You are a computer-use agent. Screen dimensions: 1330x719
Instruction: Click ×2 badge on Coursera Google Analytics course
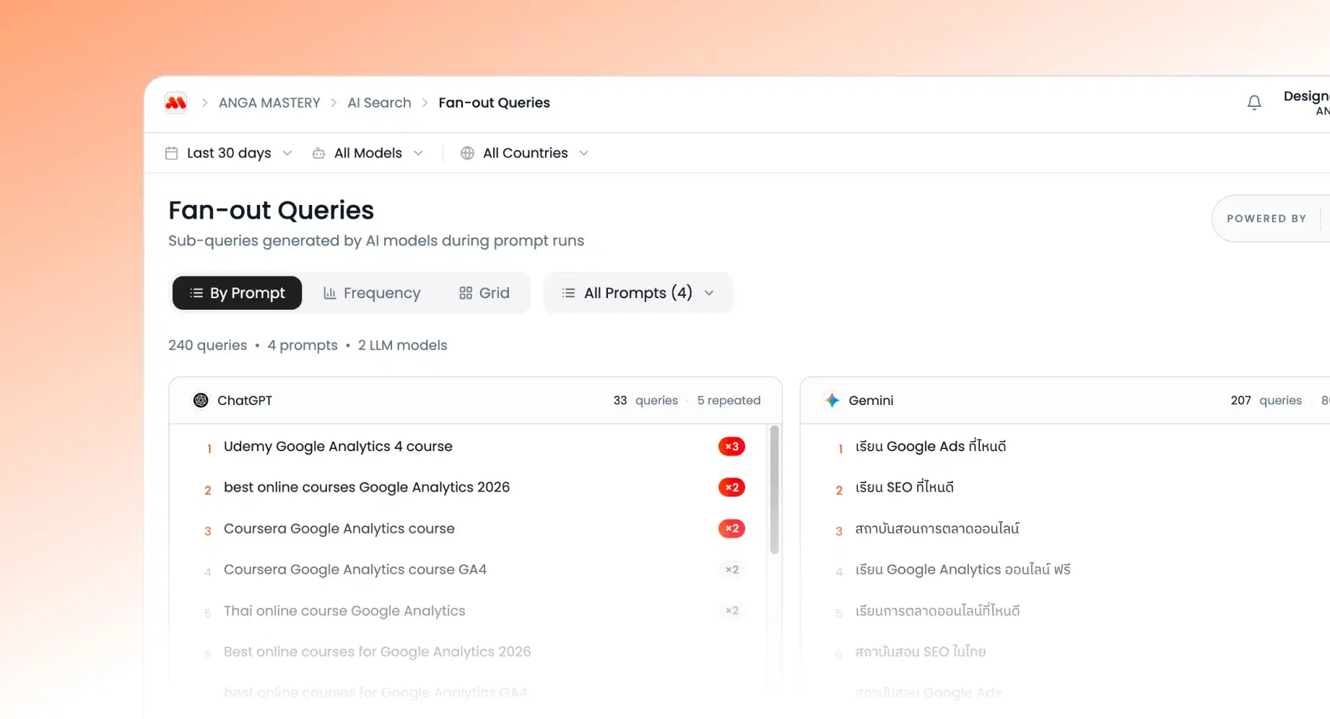tap(731, 528)
